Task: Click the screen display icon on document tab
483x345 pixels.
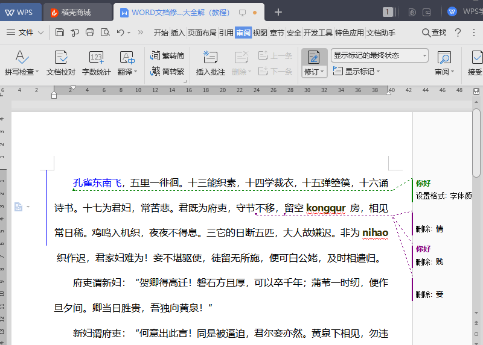Action: [x=243, y=13]
